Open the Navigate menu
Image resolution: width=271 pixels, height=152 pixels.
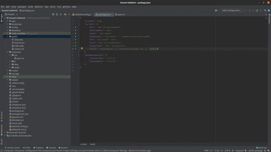point(22,7)
